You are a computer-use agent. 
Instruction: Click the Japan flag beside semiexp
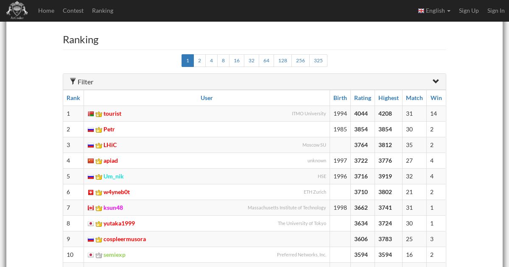(x=91, y=255)
